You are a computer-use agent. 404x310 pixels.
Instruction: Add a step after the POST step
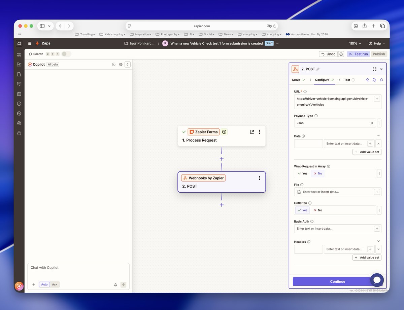[x=222, y=205]
